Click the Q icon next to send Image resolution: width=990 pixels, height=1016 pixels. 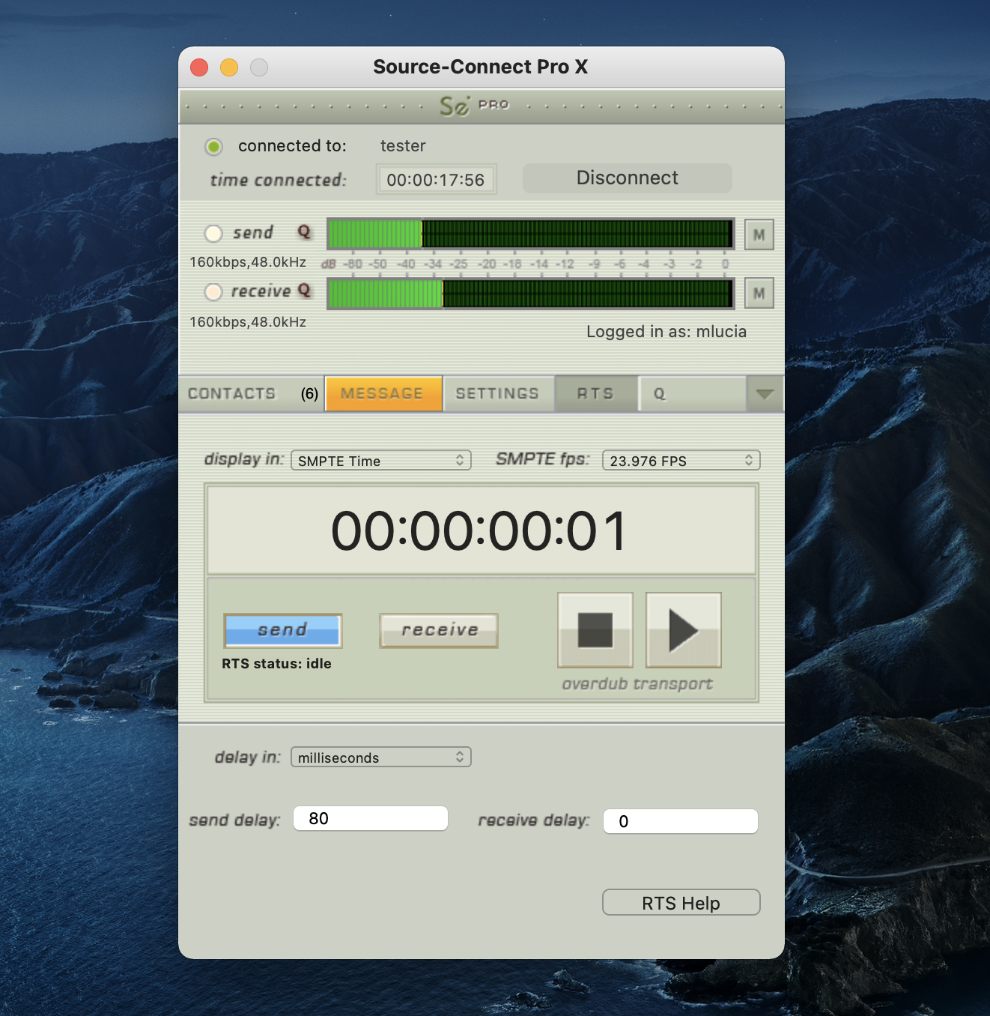(303, 232)
